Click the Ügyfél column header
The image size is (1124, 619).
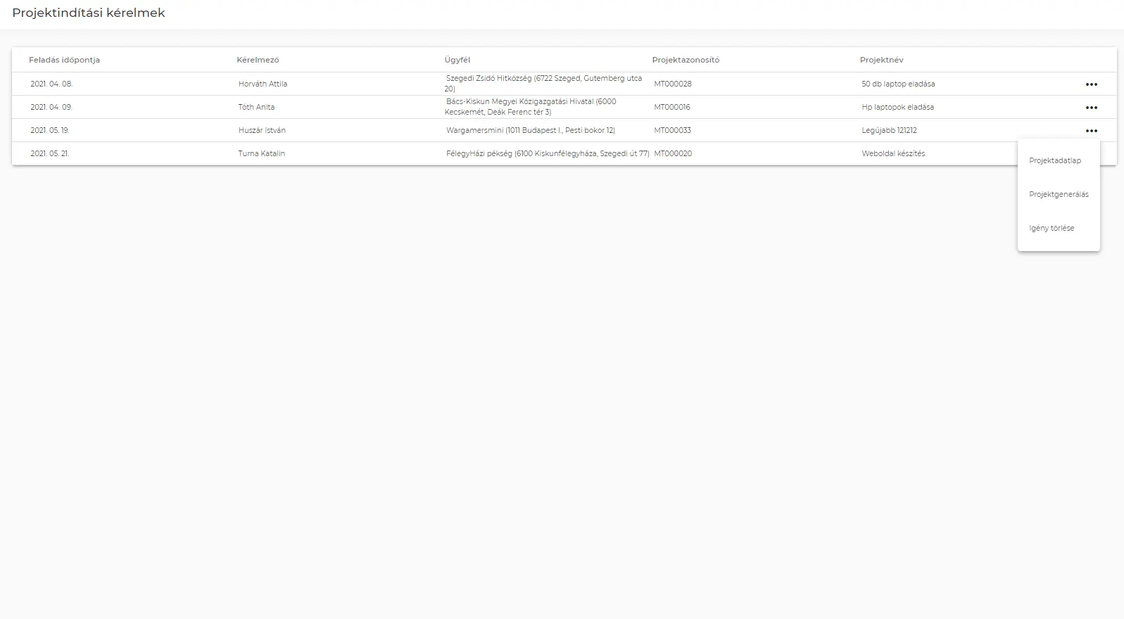457,60
